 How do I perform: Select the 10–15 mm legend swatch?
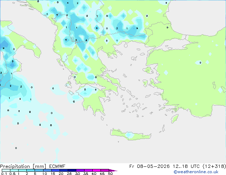pos(47,170)
